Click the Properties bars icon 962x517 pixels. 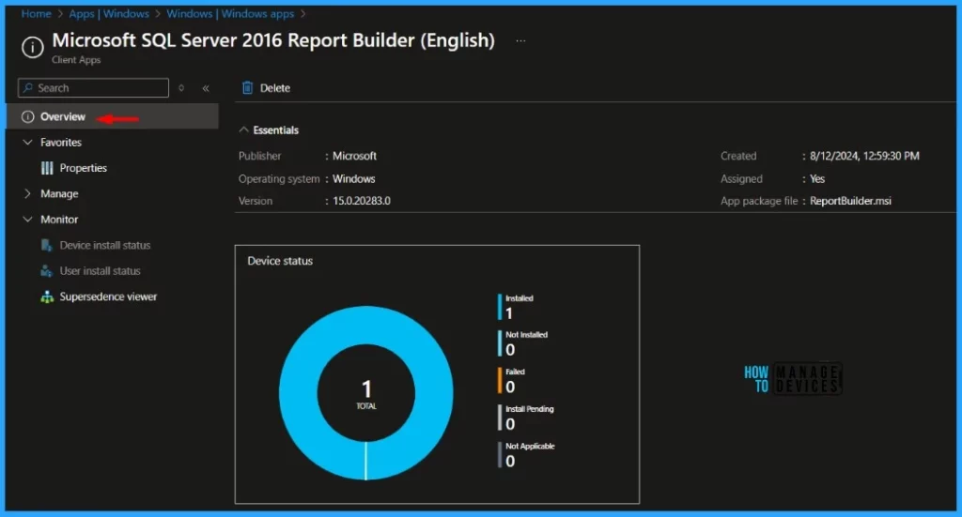coord(47,168)
